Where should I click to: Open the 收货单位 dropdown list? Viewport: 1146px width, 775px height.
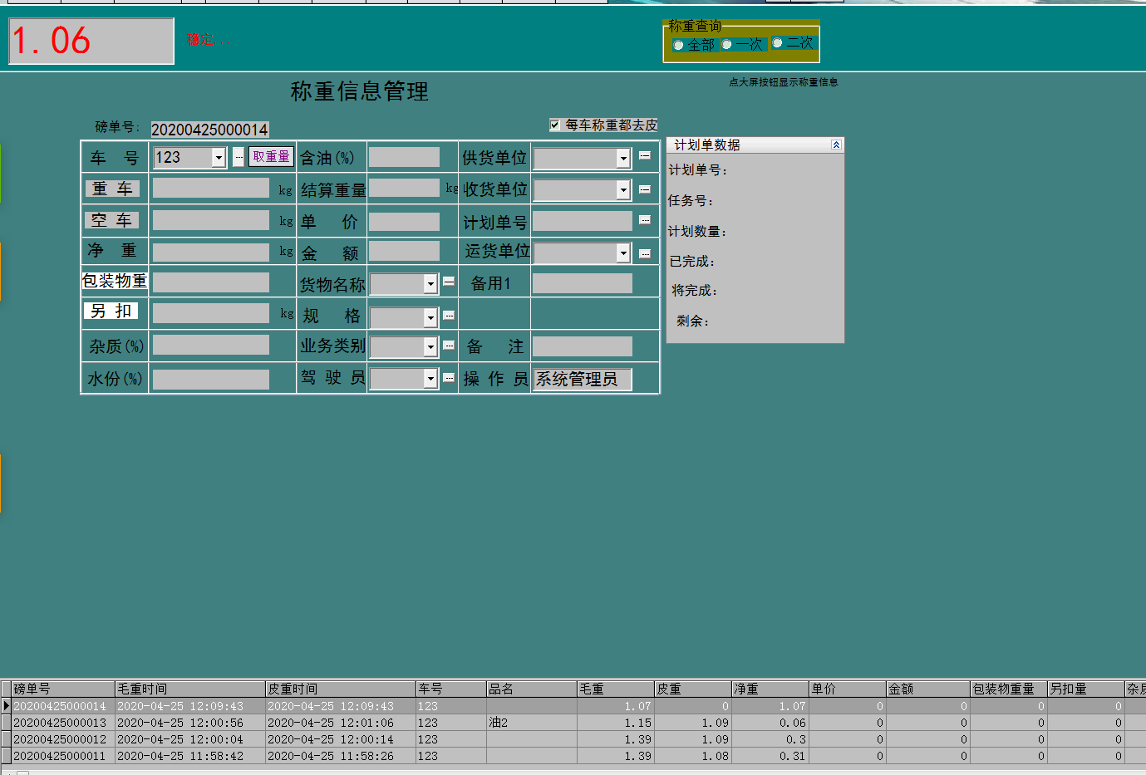pyautogui.click(x=622, y=189)
